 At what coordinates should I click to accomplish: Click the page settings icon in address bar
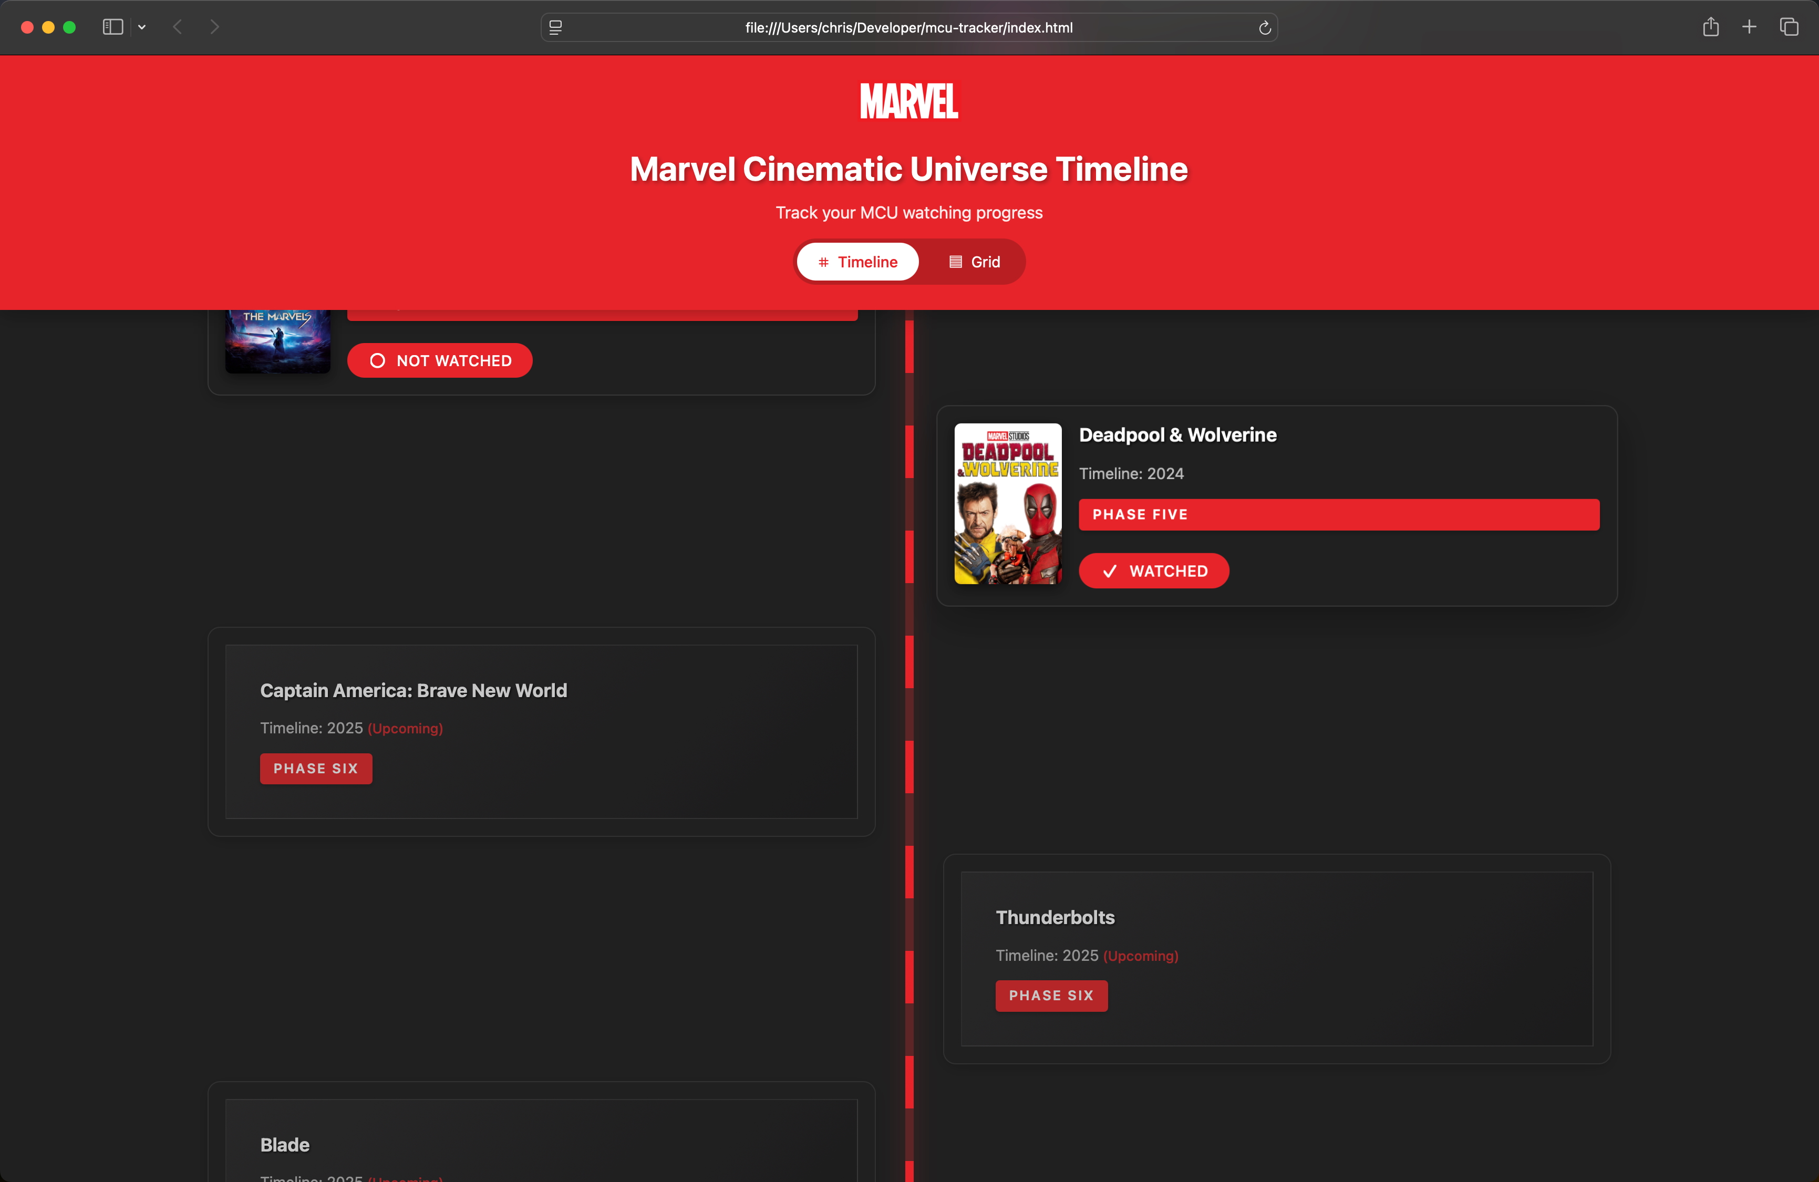556,28
